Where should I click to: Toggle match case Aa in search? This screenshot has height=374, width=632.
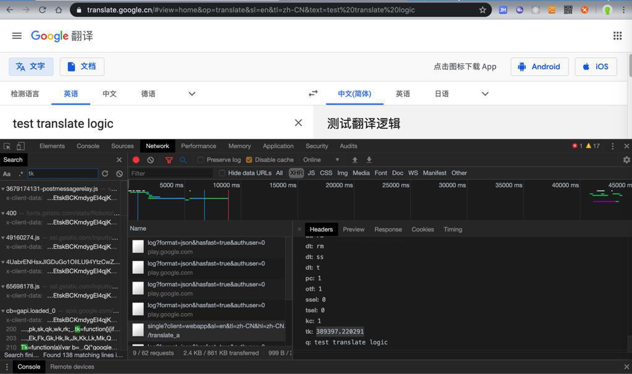pyautogui.click(x=7, y=173)
